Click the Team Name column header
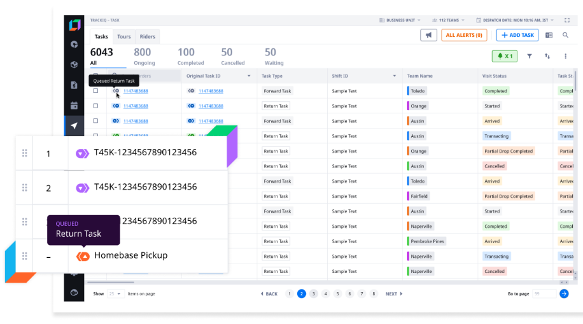Screen dimensions: 583x324 point(420,76)
